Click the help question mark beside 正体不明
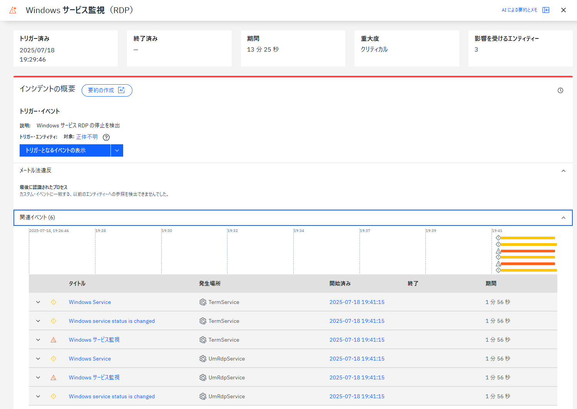Viewport: 577px width, 409px height. pyautogui.click(x=106, y=137)
